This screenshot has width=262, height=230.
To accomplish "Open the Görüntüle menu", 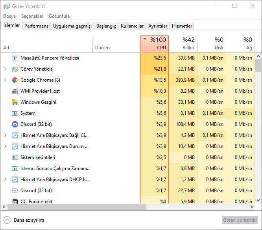I will pyautogui.click(x=59, y=16).
